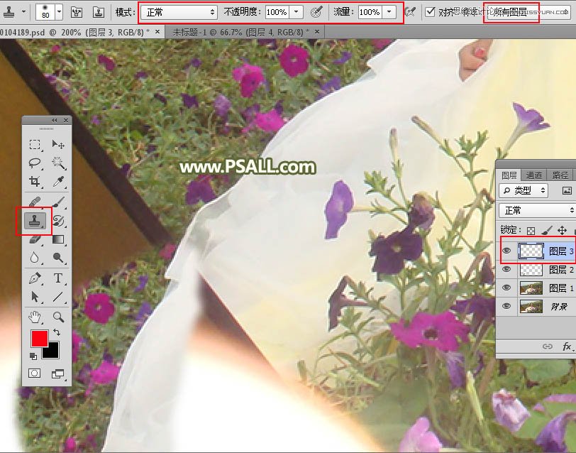Reset default foreground and background colors

pos(33,356)
